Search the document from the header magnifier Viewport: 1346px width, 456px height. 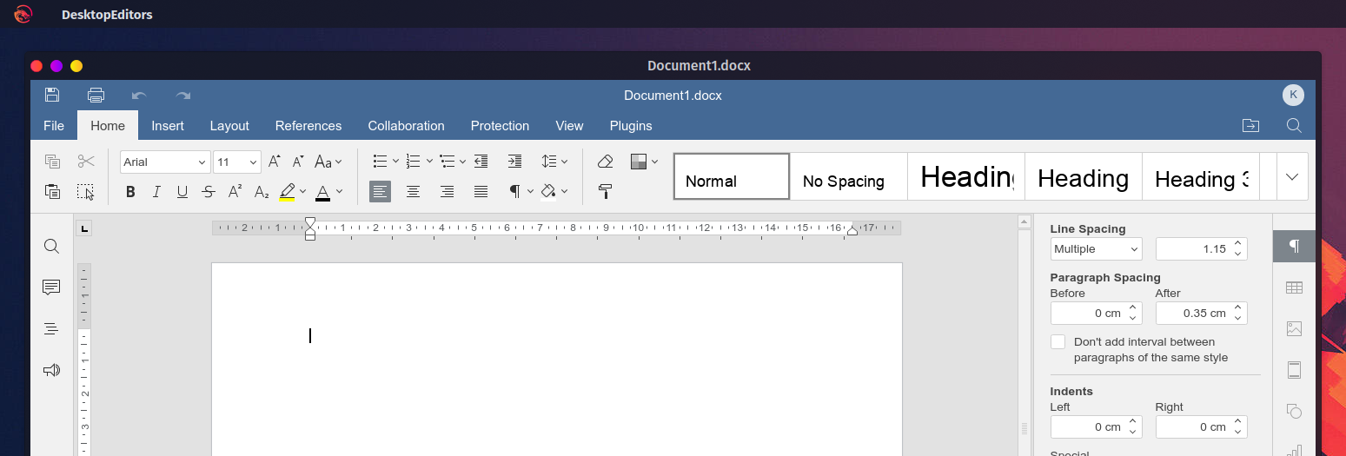click(1294, 126)
